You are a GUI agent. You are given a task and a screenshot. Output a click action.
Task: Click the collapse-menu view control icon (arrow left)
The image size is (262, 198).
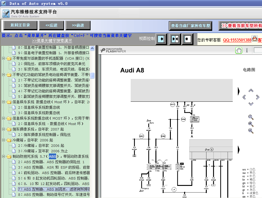187,39
